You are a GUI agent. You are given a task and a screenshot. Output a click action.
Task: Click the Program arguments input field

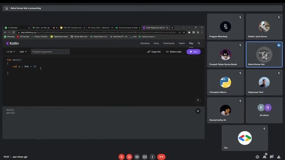click(x=50, y=52)
